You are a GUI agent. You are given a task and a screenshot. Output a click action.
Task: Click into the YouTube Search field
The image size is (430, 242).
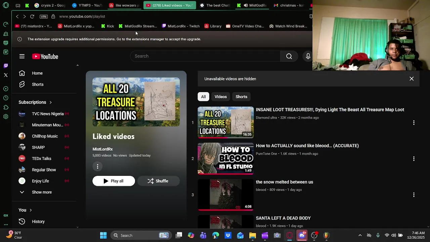(x=205, y=56)
